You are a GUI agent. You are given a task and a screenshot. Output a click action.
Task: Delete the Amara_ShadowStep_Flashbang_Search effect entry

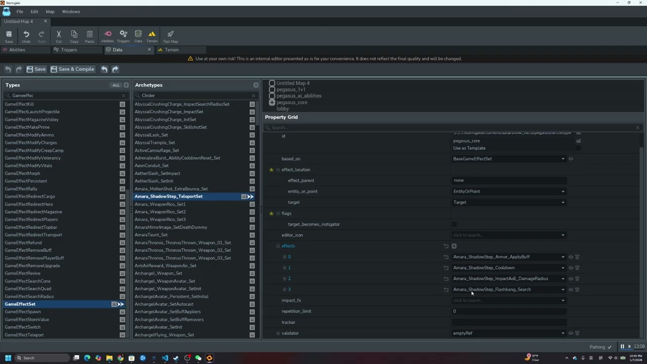(x=577, y=290)
